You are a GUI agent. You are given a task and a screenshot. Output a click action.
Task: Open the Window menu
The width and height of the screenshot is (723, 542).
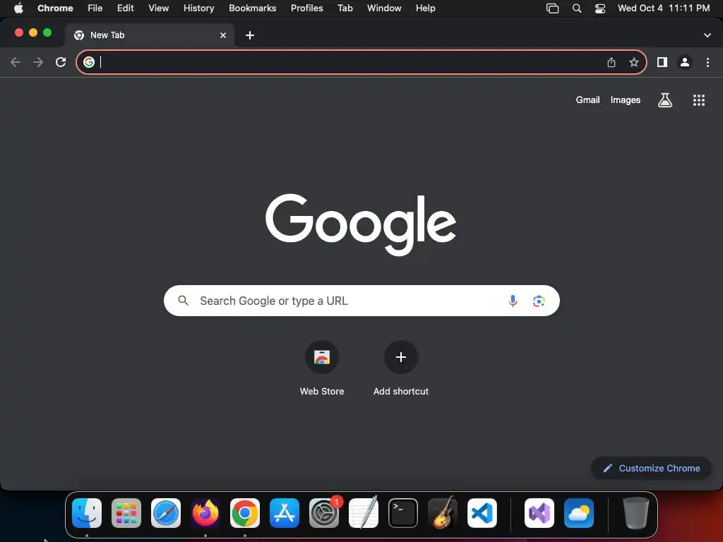[x=384, y=8]
